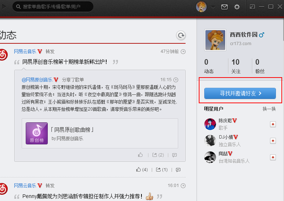The height and width of the screenshot is (201, 284).
Task: Share the repost with (1) share
Action: tap(162, 169)
